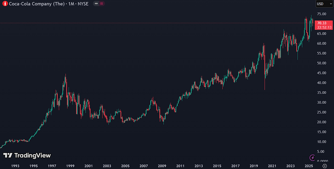Click the 2011 year label on time axis
The height and width of the screenshot is (169, 334).
[180, 166]
